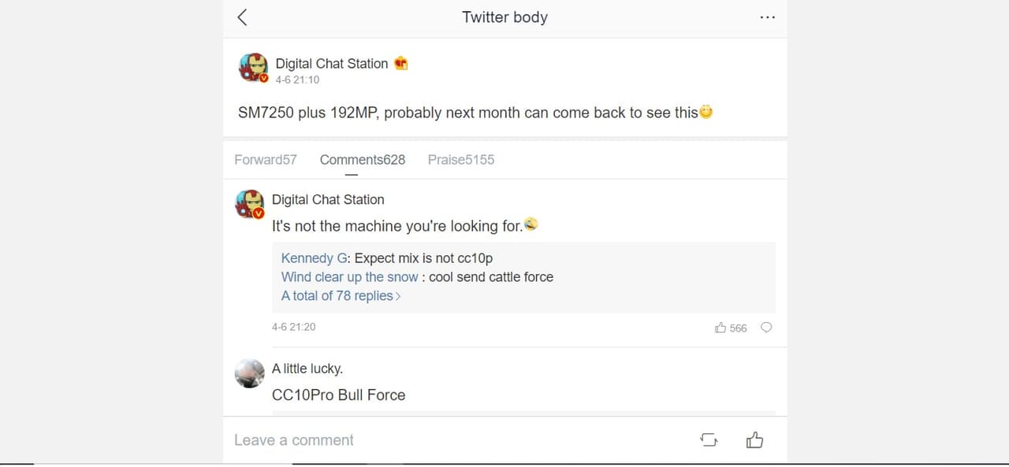1009x467 pixels.
Task: Click Digital Chat Station commenter name
Action: [x=328, y=200]
